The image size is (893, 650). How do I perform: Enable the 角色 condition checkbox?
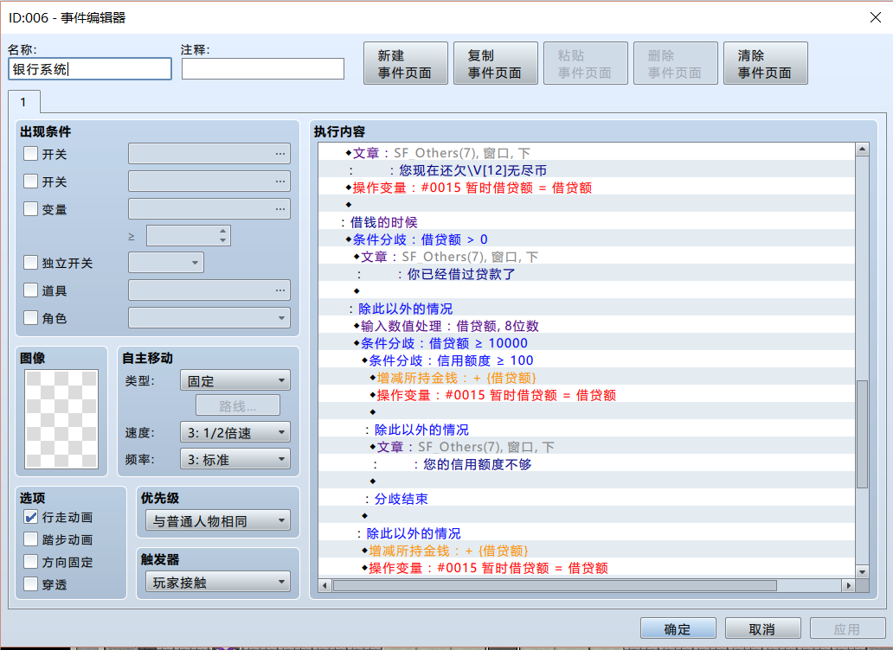31,317
